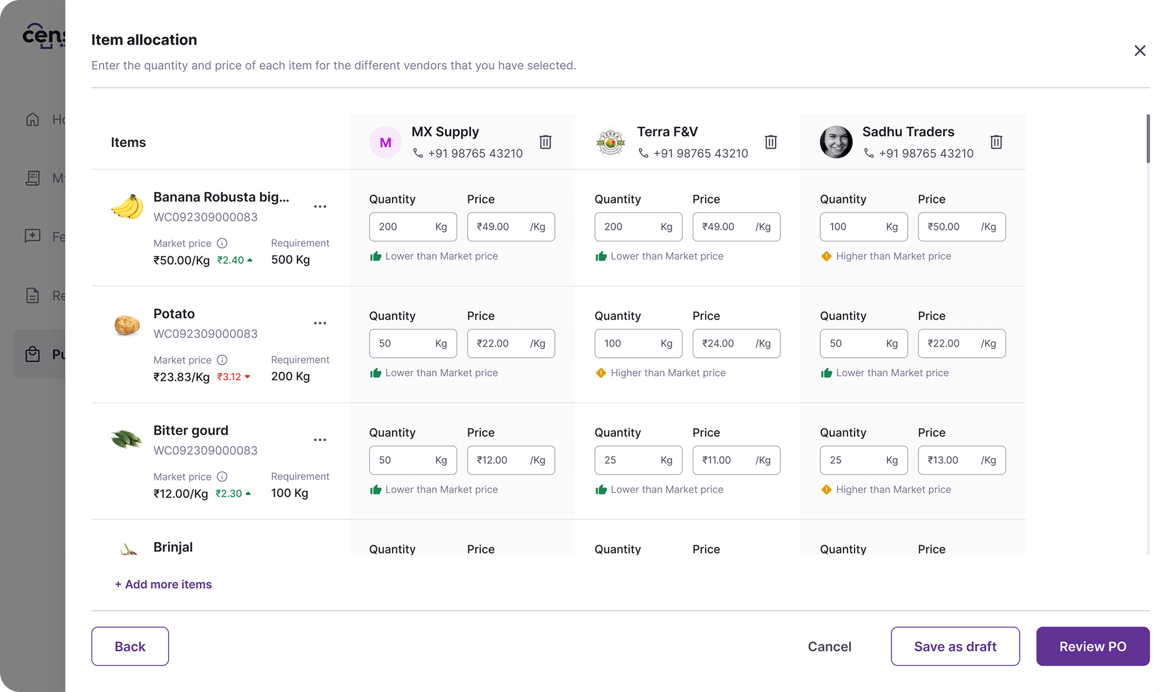
Task: Show Banana market price info tooltip
Action: coord(222,243)
